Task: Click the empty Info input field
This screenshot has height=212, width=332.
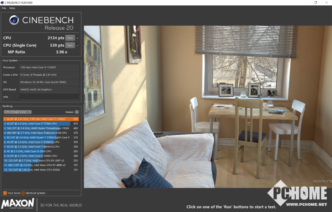Action: 49,97
